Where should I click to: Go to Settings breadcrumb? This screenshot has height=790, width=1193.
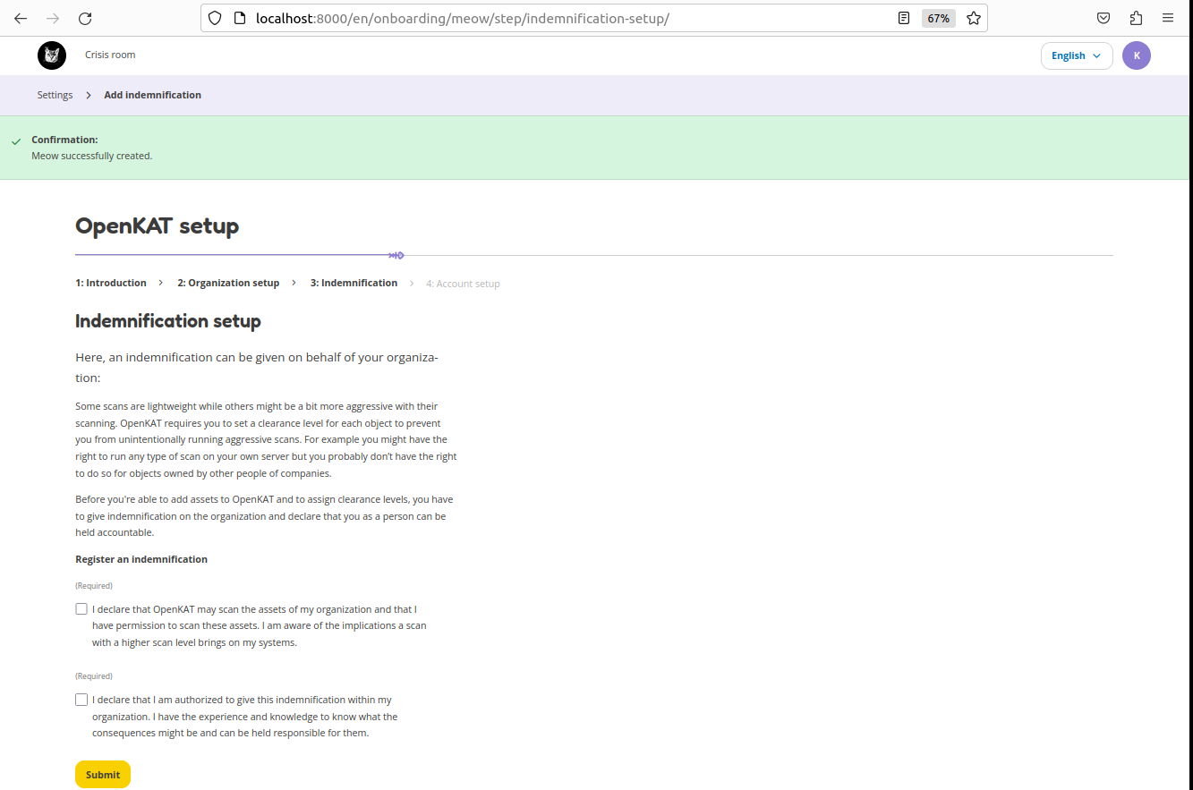55,95
